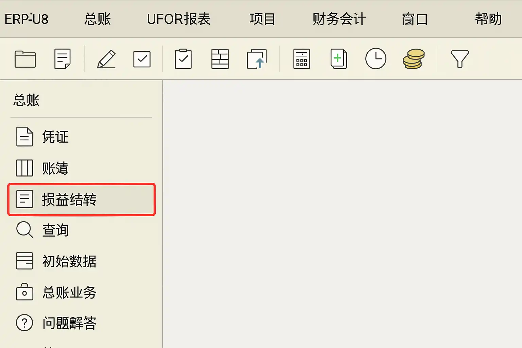
Task: Click the 总账 sidebar panel heading
Action: tap(27, 101)
